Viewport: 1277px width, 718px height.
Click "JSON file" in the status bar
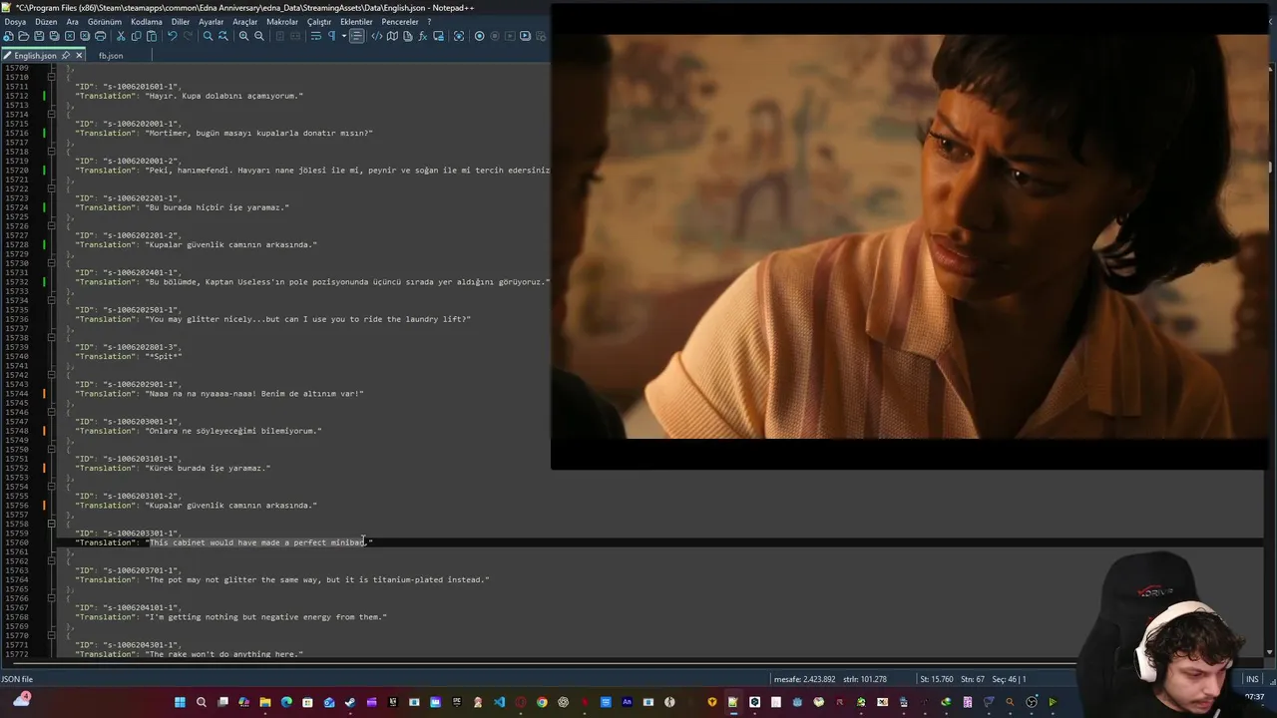[17, 679]
